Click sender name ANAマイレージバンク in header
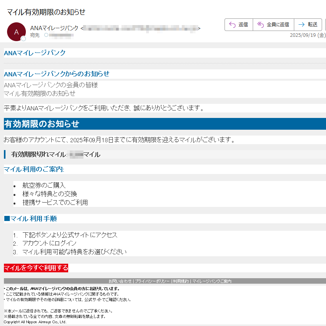Viewport: 326px width, 326px height. tap(54, 28)
